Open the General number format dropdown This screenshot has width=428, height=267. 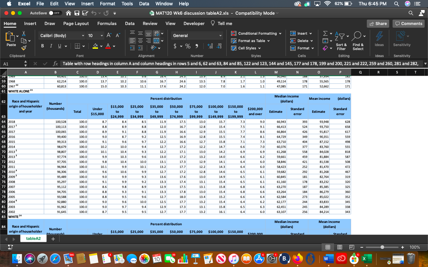[220, 35]
